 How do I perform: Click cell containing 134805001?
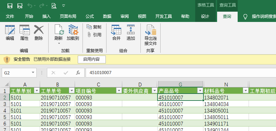(226, 110)
